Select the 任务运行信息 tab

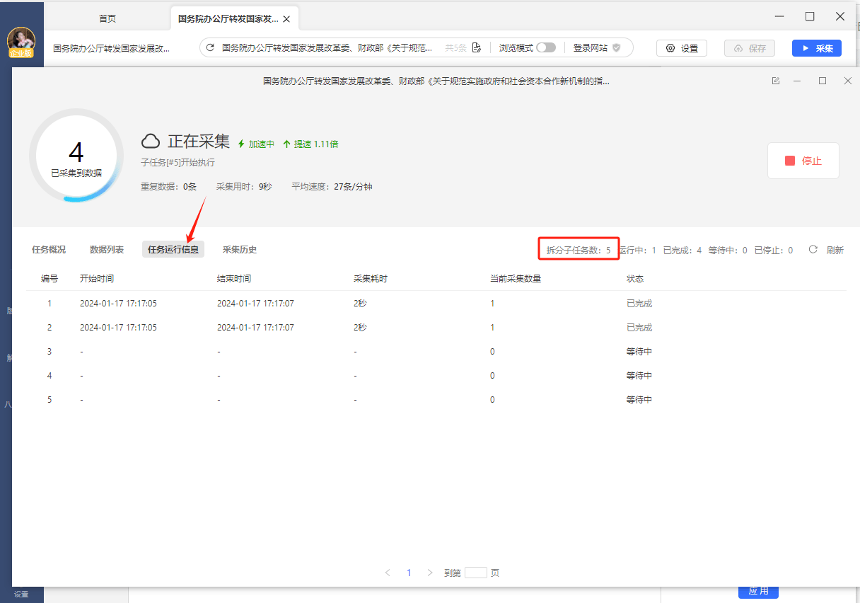(173, 250)
